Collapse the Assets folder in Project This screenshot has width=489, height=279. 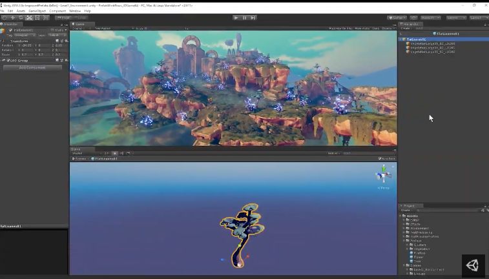[401, 216]
